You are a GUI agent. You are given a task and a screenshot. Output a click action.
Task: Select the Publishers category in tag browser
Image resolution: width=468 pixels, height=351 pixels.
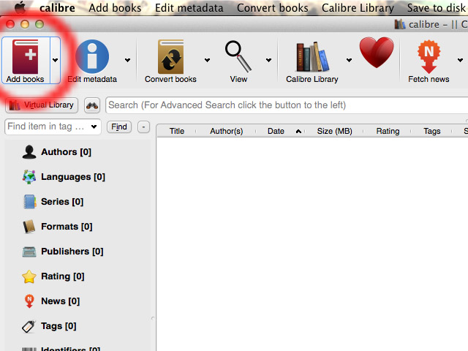pos(72,252)
